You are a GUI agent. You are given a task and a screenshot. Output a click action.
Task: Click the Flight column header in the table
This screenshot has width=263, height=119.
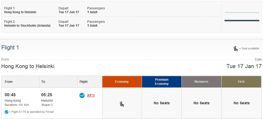click(x=84, y=82)
